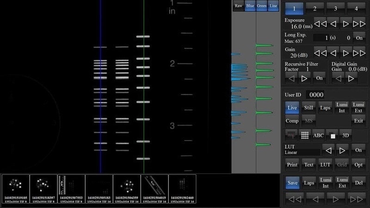Enable the LUT with On button

point(358,151)
